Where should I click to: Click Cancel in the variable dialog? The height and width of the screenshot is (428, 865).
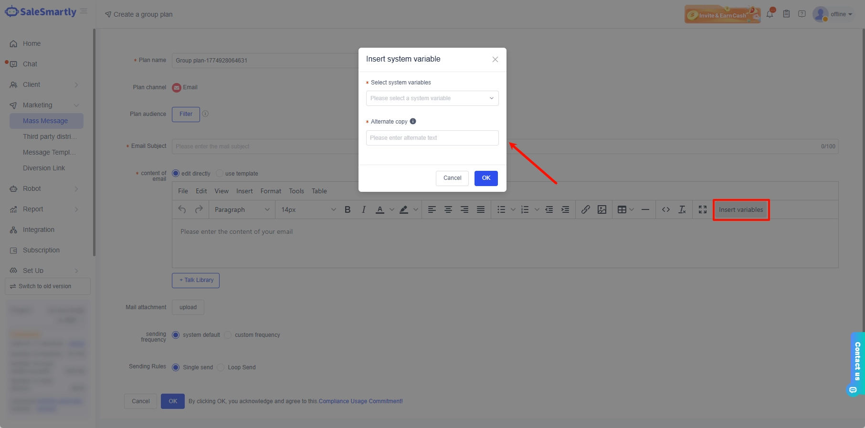tap(452, 178)
